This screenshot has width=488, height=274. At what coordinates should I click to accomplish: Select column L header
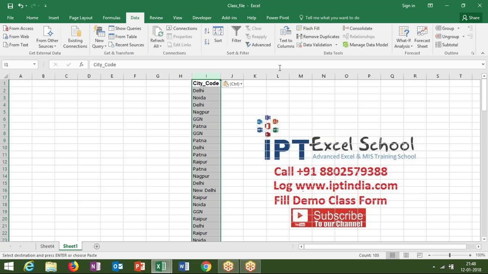coord(278,76)
